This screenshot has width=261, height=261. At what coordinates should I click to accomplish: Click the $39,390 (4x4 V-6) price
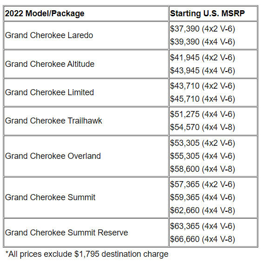pyautogui.click(x=202, y=42)
